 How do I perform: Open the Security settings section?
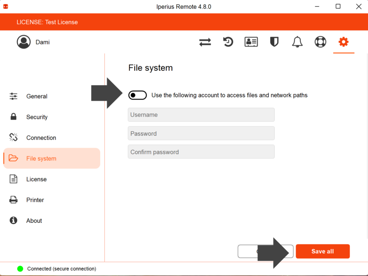click(52, 117)
